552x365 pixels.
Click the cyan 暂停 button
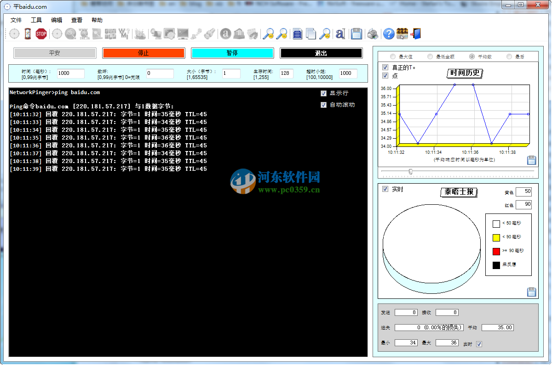pos(232,53)
